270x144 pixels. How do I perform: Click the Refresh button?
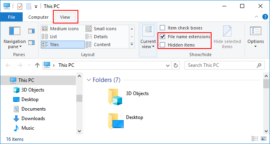pos(175,66)
